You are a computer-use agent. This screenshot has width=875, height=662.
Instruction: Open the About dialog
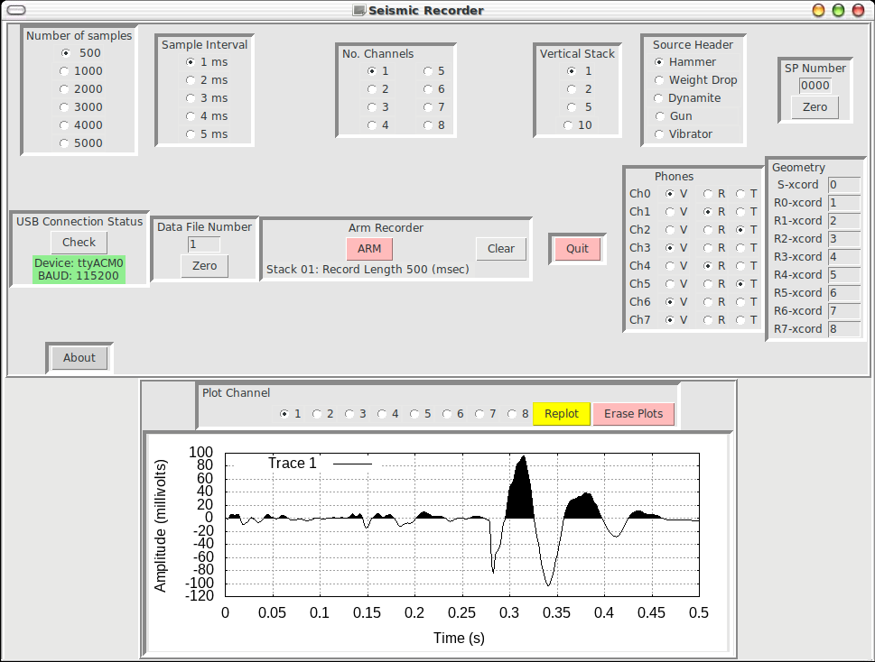(x=79, y=357)
